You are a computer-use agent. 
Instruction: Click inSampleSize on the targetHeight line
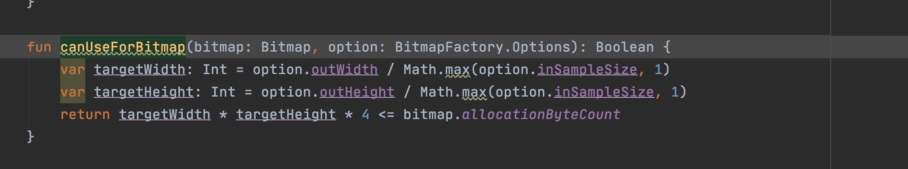[x=604, y=92]
